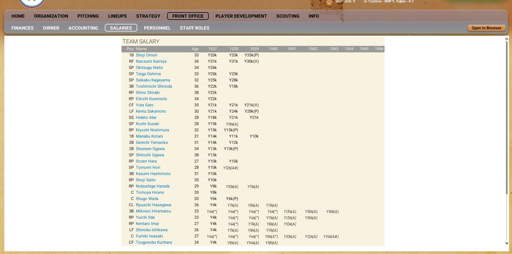Open Naozumi Kamiya's player link
Screen dimensions: 512x254
(x=151, y=61)
